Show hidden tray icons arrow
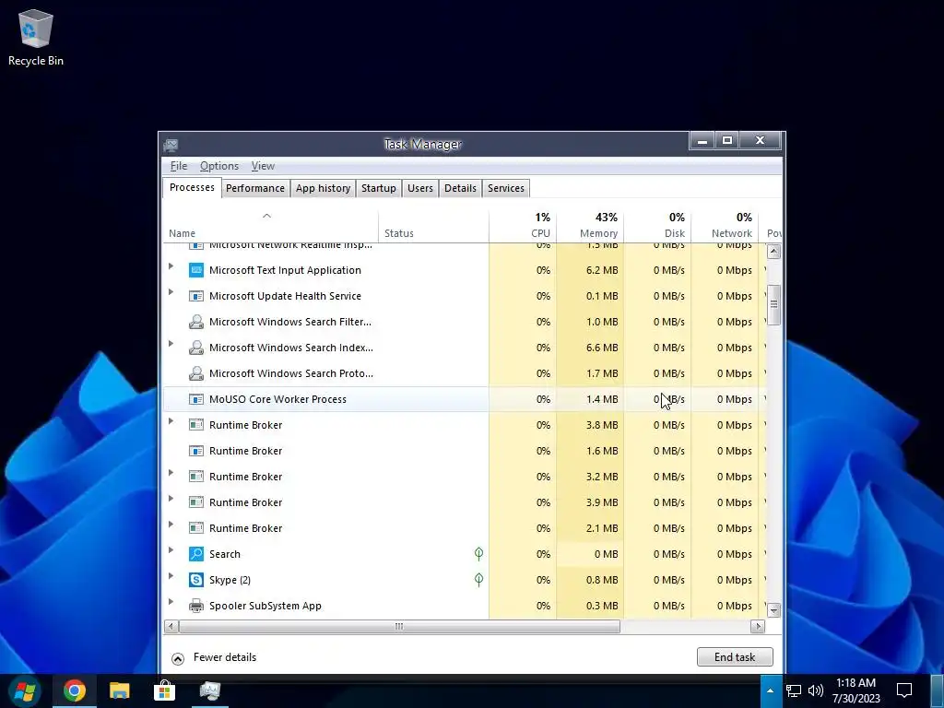The image size is (944, 708). pos(770,690)
